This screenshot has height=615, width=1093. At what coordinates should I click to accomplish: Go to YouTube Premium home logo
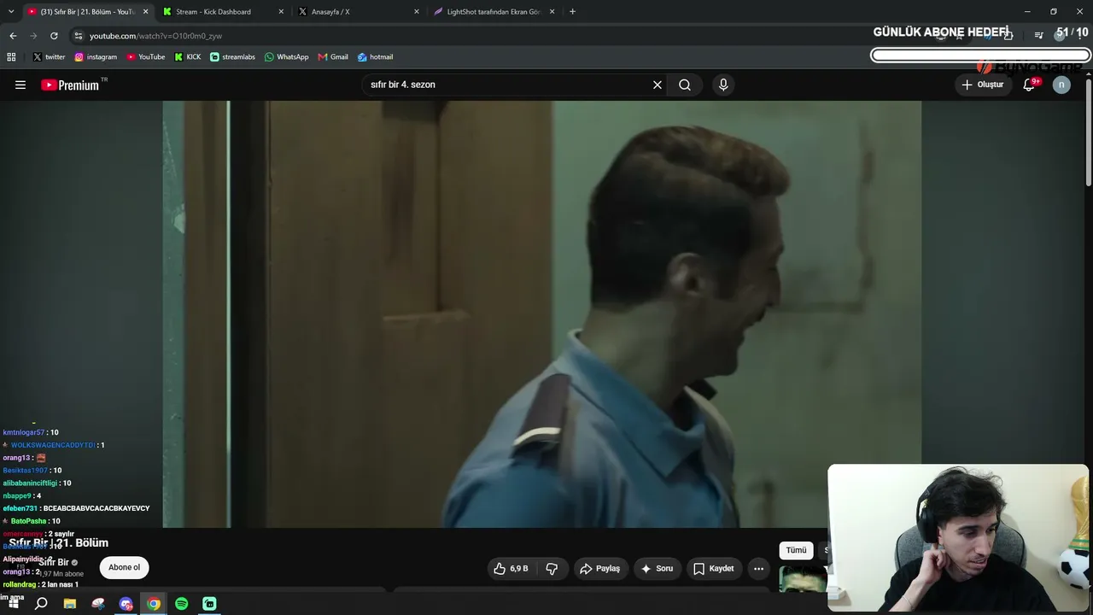pos(70,85)
